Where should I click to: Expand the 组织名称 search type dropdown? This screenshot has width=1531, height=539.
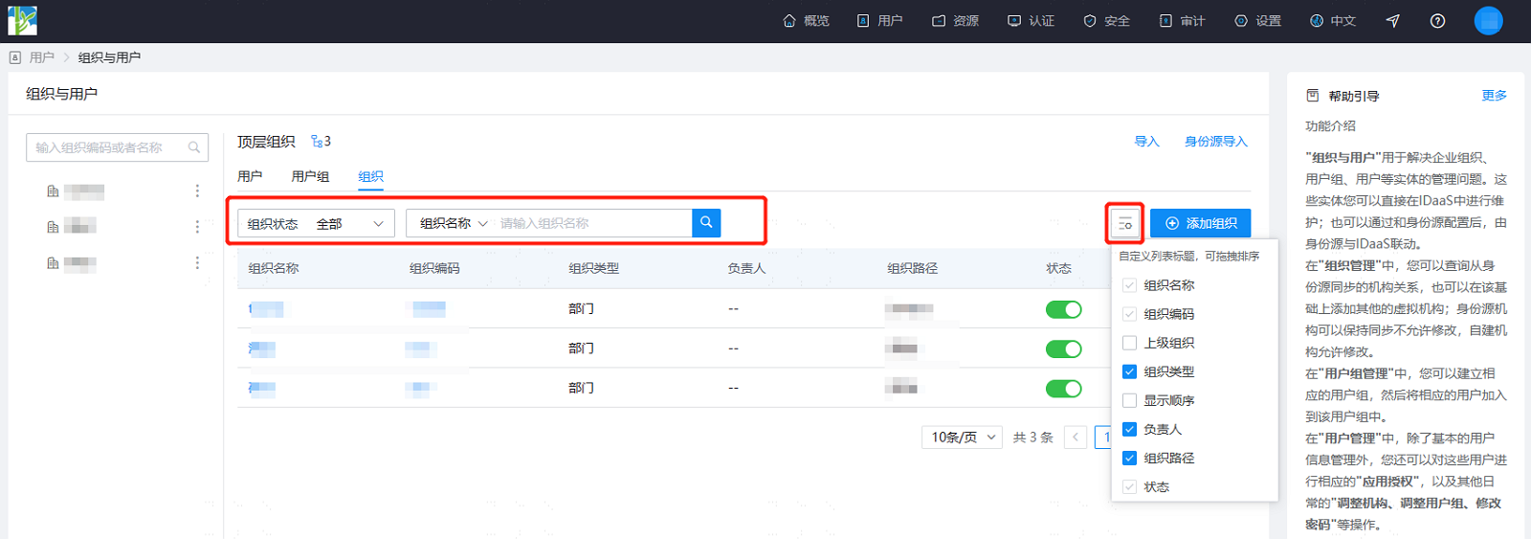click(454, 223)
